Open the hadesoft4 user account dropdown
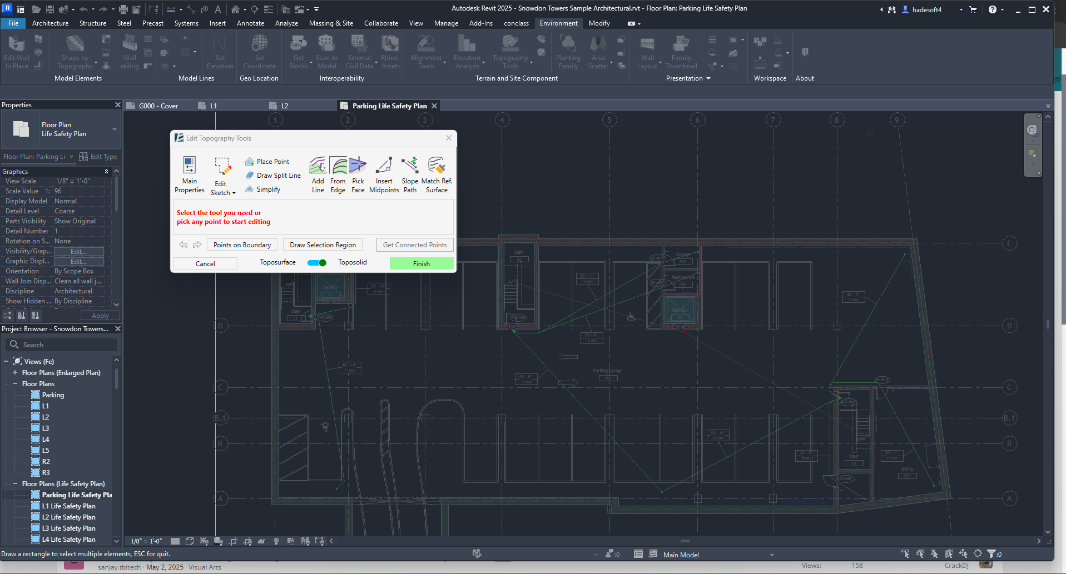This screenshot has width=1066, height=574. [961, 9]
